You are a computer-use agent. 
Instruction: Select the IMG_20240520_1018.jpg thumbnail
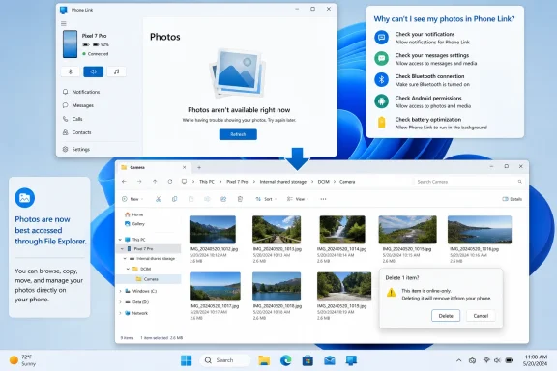277,287
